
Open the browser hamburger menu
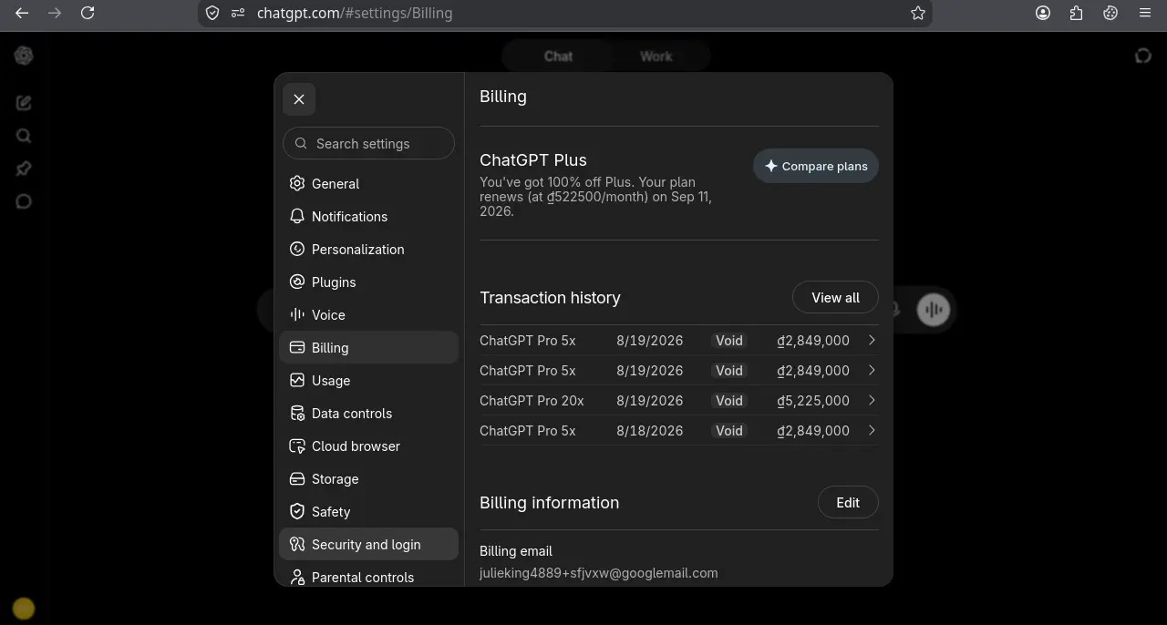pyautogui.click(x=1145, y=13)
